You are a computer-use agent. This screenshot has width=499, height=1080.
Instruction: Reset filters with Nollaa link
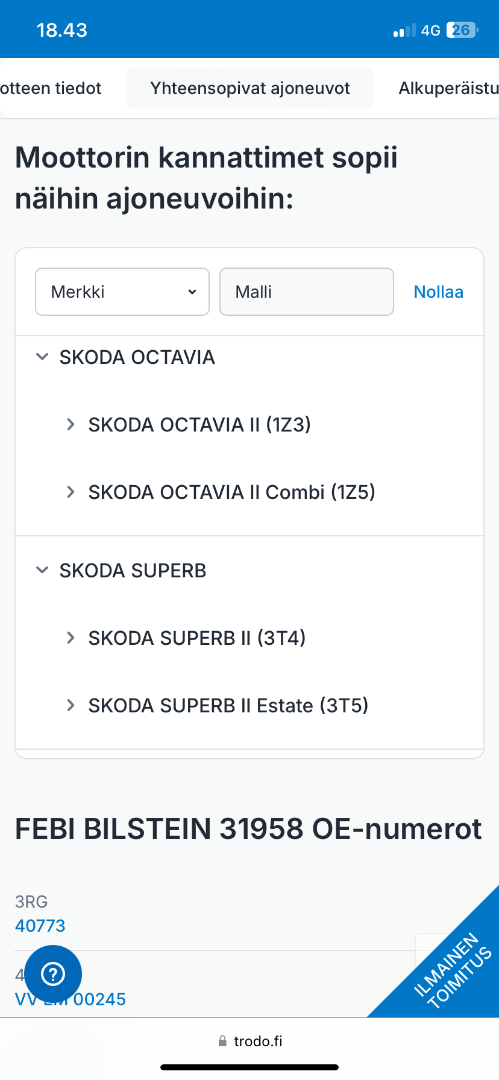coord(438,292)
